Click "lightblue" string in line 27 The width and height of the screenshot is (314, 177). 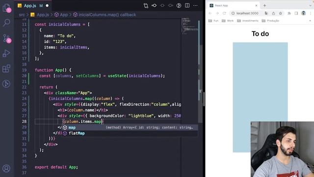coord(141,116)
